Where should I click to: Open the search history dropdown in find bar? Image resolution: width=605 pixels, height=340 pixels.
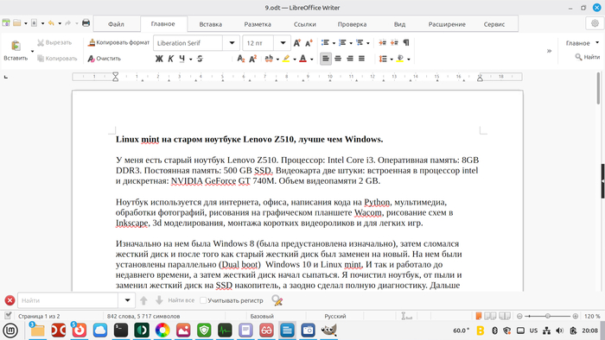[127, 300]
